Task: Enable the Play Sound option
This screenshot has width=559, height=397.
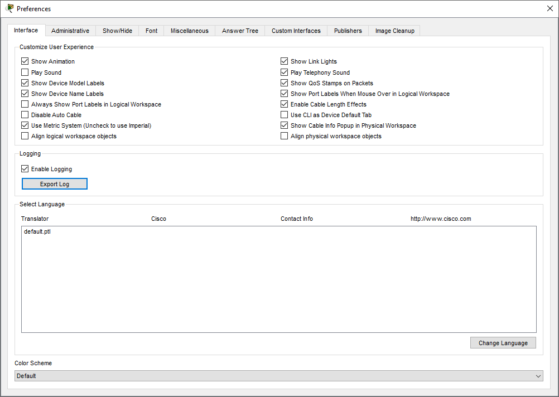Action: 25,72
